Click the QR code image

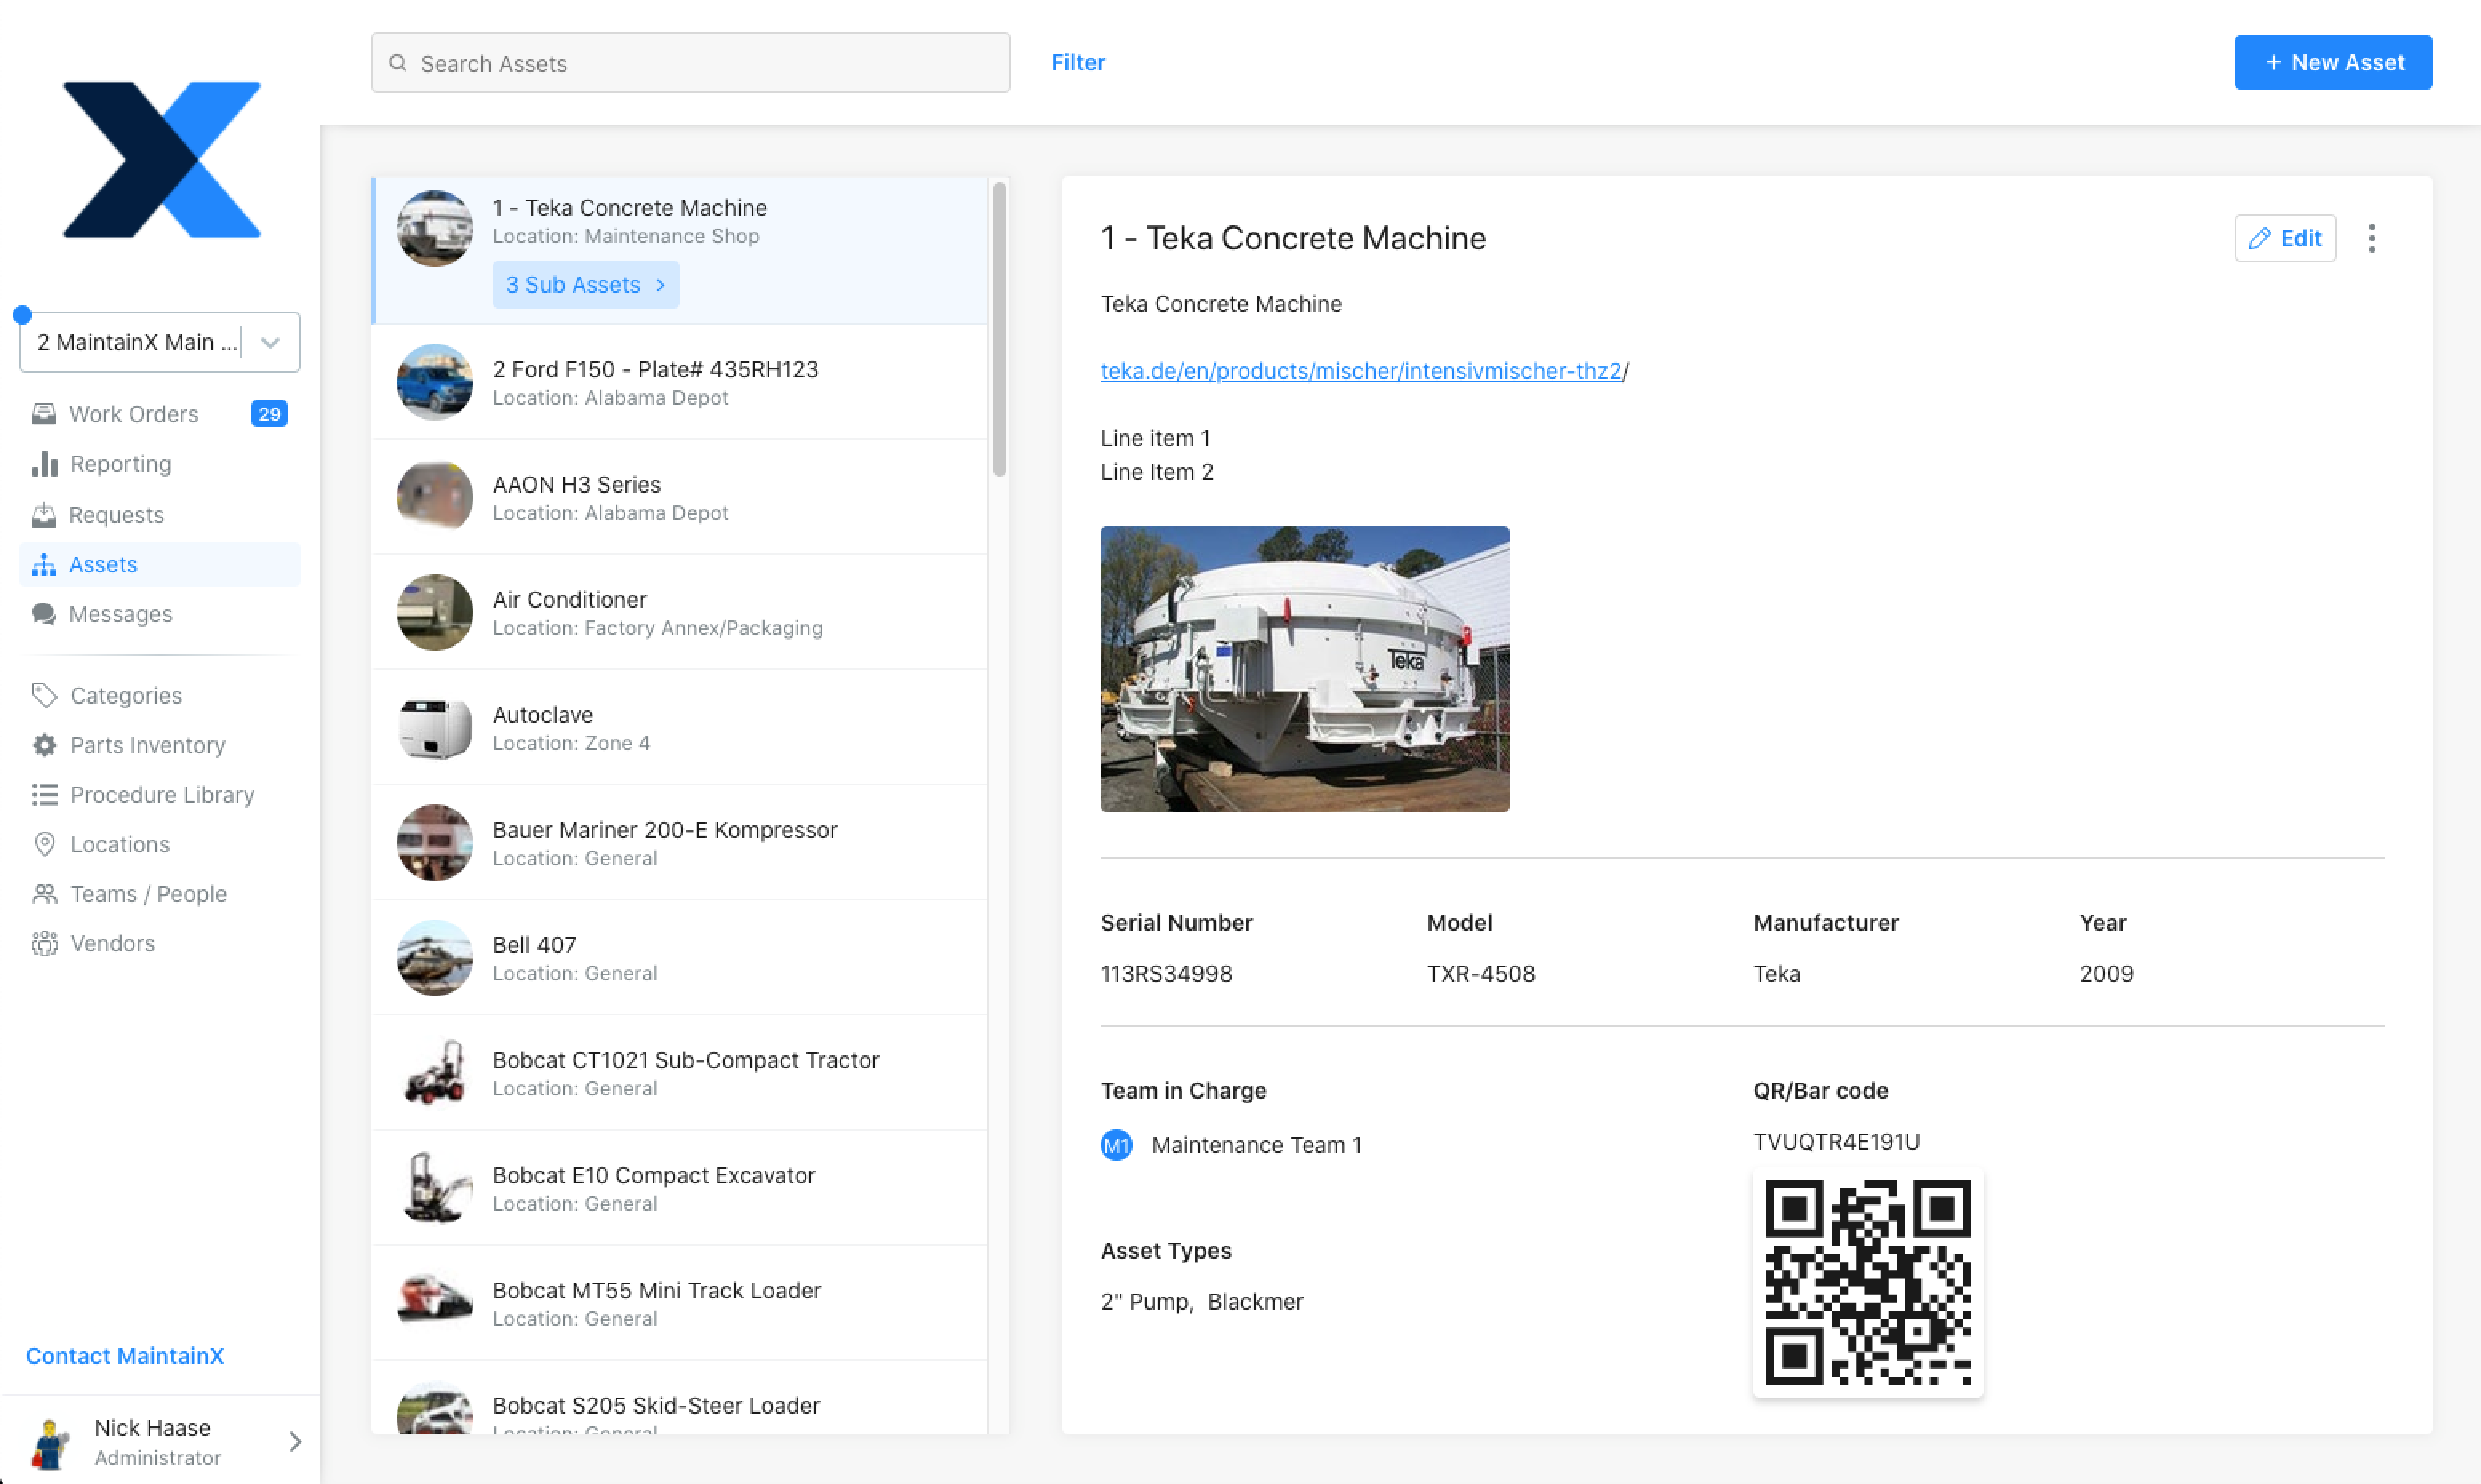pos(1868,1282)
